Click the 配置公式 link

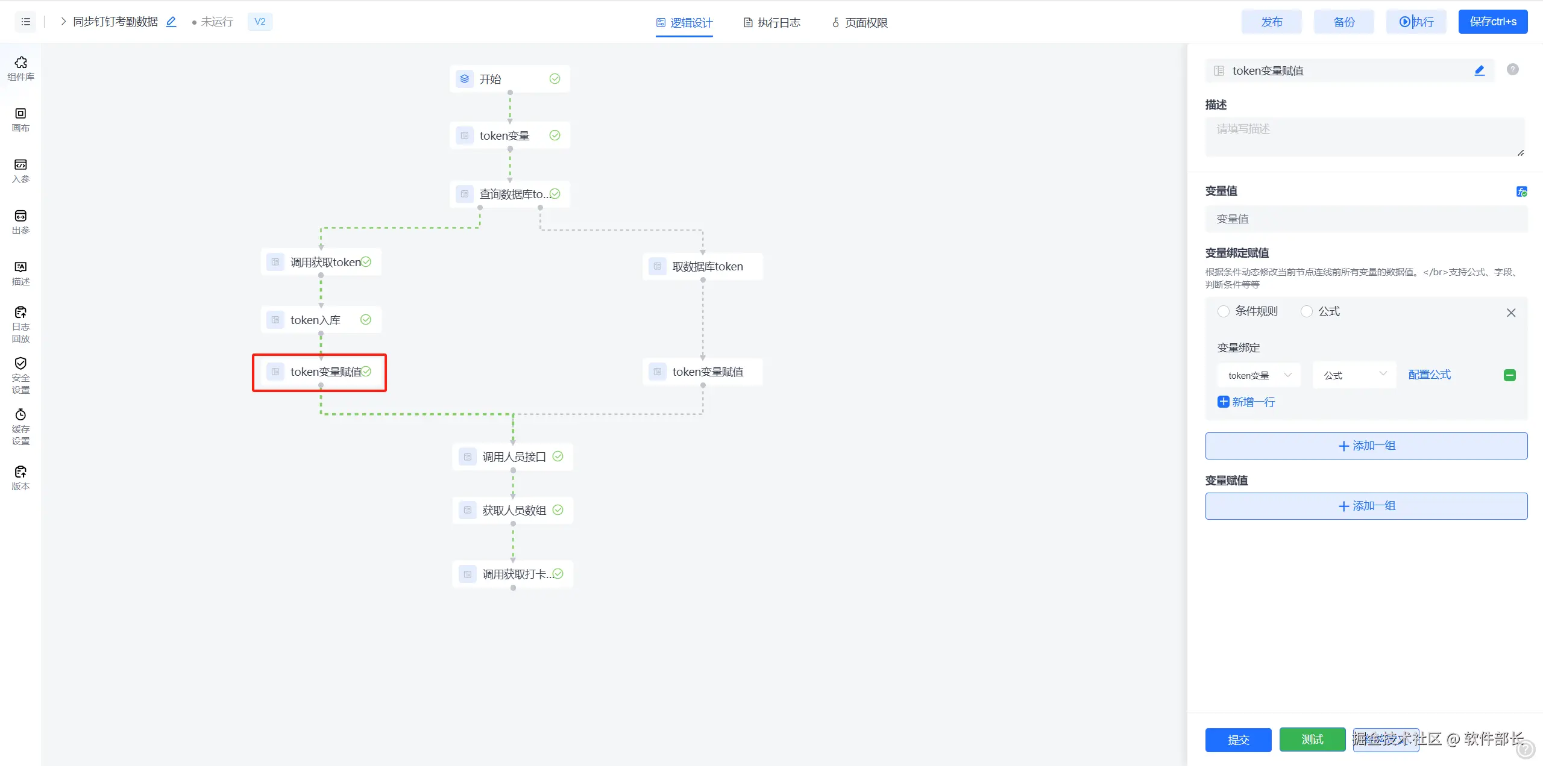click(1429, 375)
